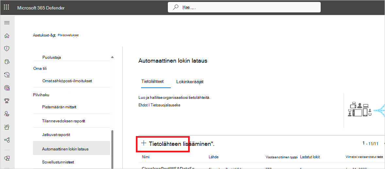
Task: Open Tilannevedoksen raportit settings
Action: (x=64, y=121)
